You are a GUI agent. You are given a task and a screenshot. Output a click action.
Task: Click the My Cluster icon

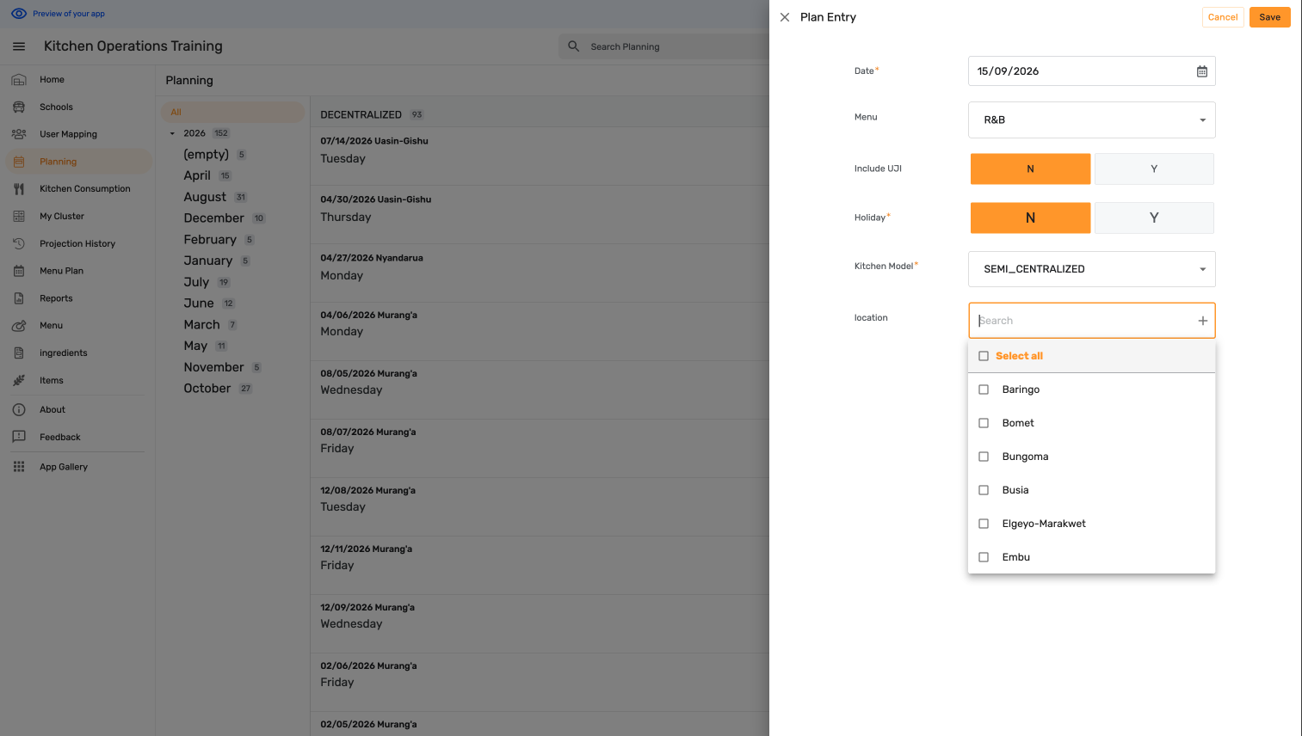(19, 217)
